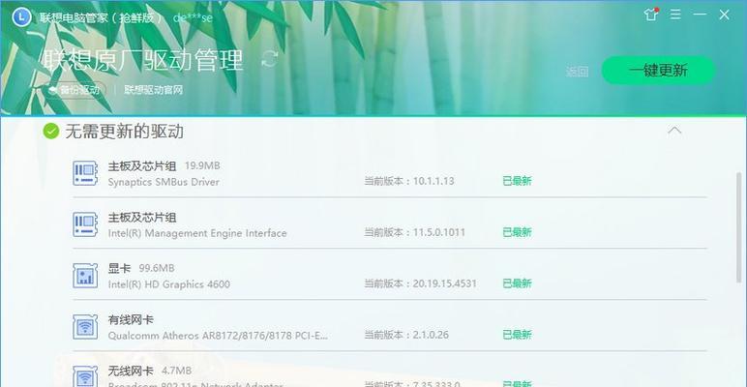Click 已最新 status for Qualcomm Atheros
The image size is (747, 387).
pyautogui.click(x=517, y=335)
